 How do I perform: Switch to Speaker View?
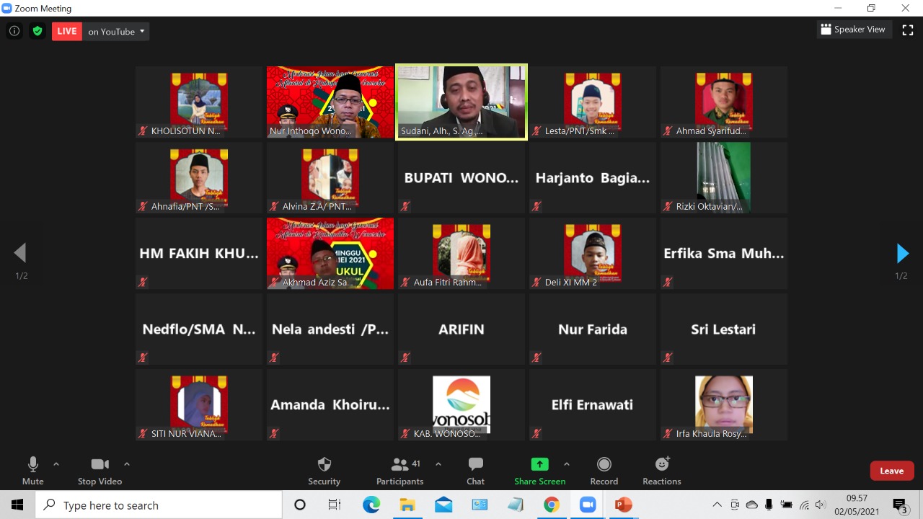pyautogui.click(x=852, y=30)
